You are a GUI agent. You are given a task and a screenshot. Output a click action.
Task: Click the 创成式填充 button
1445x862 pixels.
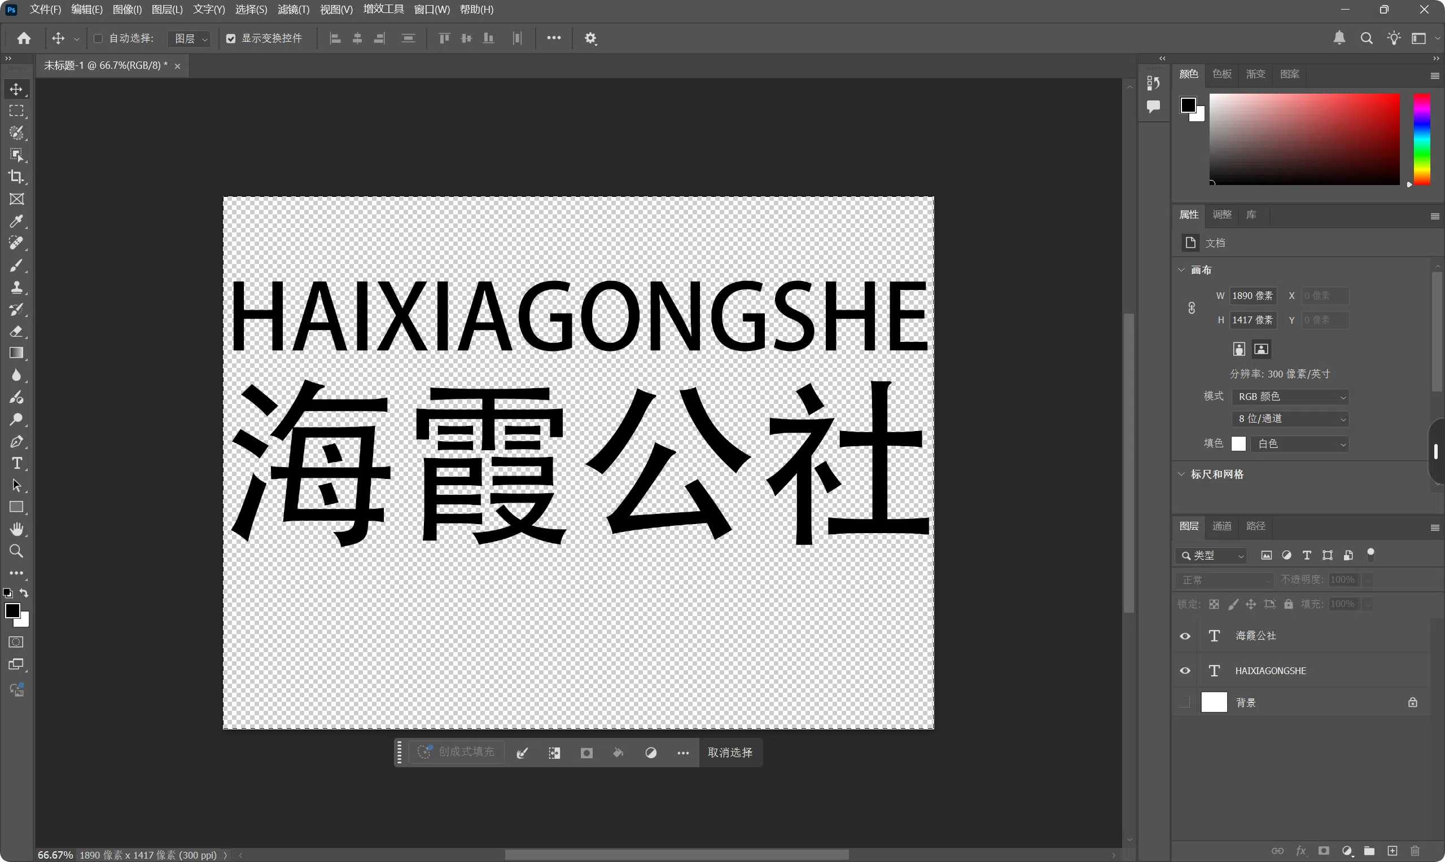(456, 752)
